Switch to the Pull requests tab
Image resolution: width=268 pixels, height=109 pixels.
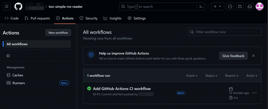[37, 18]
